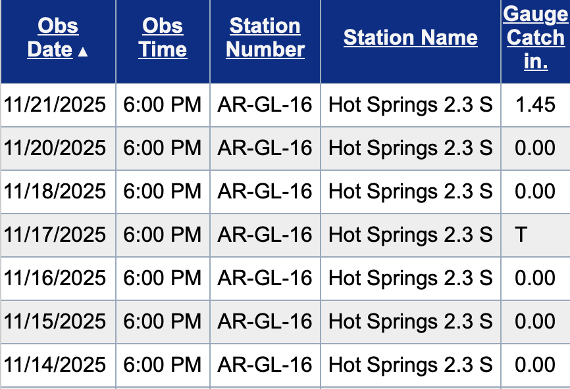Sort by Station Name column header
This screenshot has width=570, height=389.
pos(411,37)
